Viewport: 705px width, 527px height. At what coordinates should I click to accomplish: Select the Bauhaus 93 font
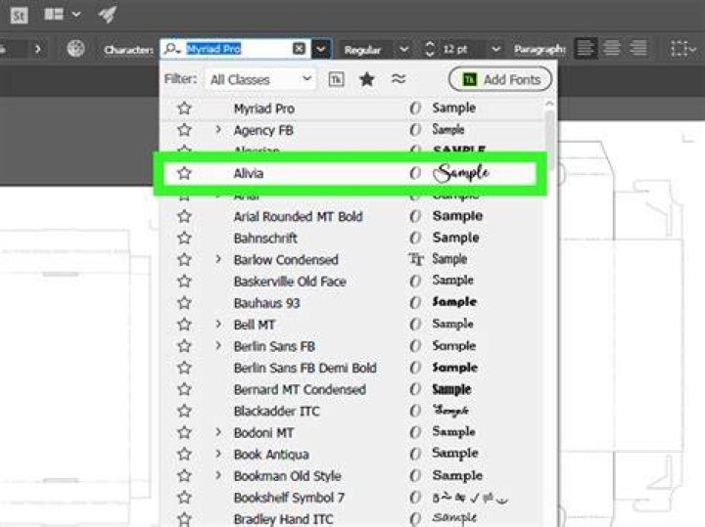266,303
